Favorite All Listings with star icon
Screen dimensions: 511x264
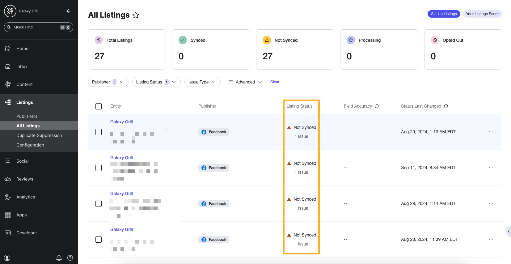[136, 15]
